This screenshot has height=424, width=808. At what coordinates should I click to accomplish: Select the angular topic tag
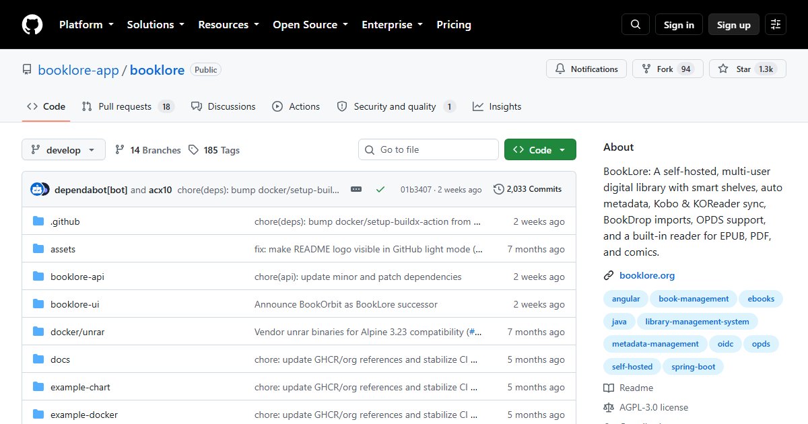tap(626, 299)
